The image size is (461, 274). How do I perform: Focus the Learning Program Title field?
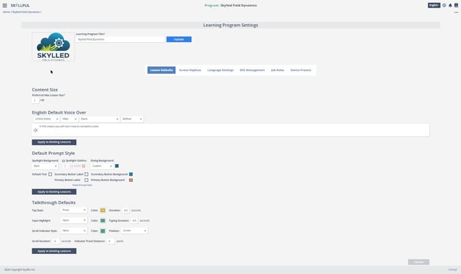point(120,39)
